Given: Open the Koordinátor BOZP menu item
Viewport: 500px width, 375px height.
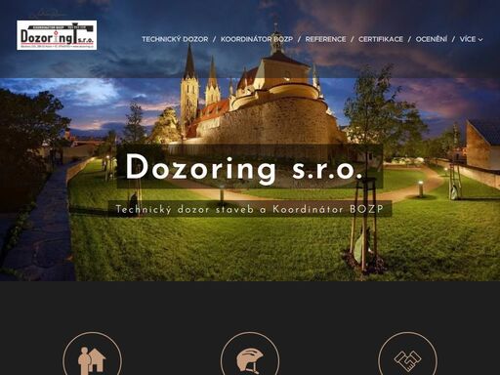Looking at the screenshot, I should pos(257,39).
